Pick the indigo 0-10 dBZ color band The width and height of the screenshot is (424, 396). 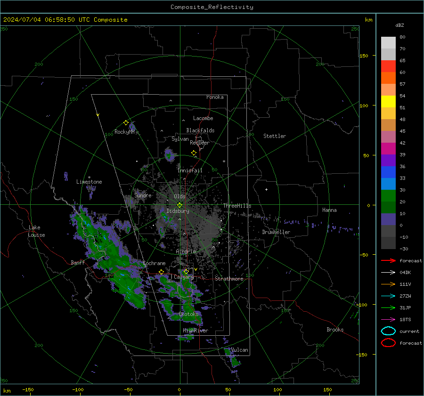(388, 219)
